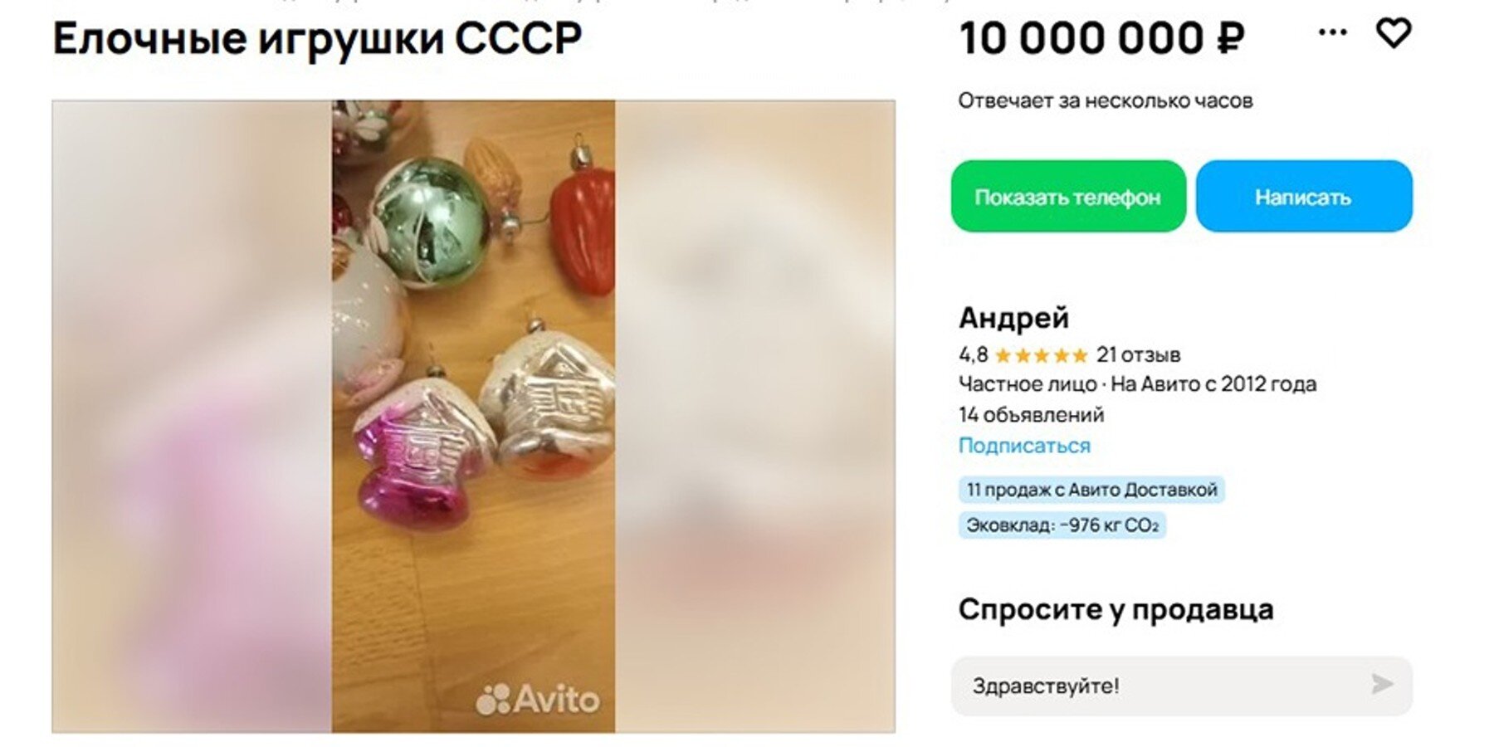
Task: Open the seller's 14 объявлений listings
Action: click(x=1031, y=414)
